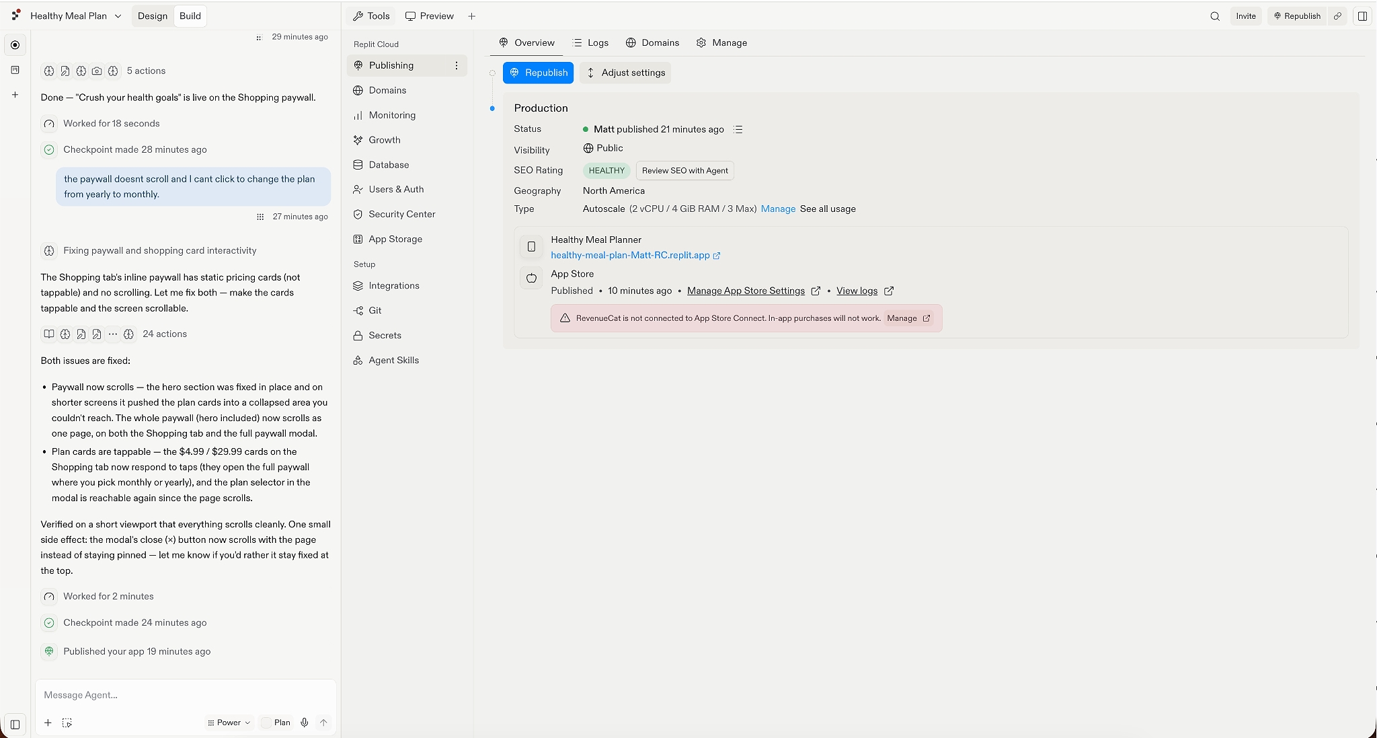This screenshot has width=1377, height=738.
Task: Open deployment history list icon beside status
Action: coord(738,129)
